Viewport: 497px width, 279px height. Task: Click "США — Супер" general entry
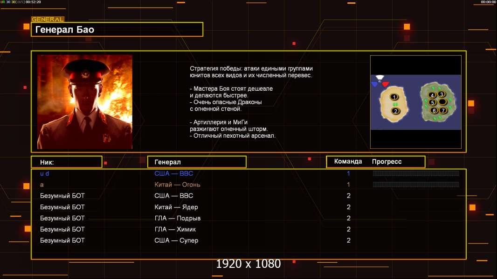coord(176,240)
